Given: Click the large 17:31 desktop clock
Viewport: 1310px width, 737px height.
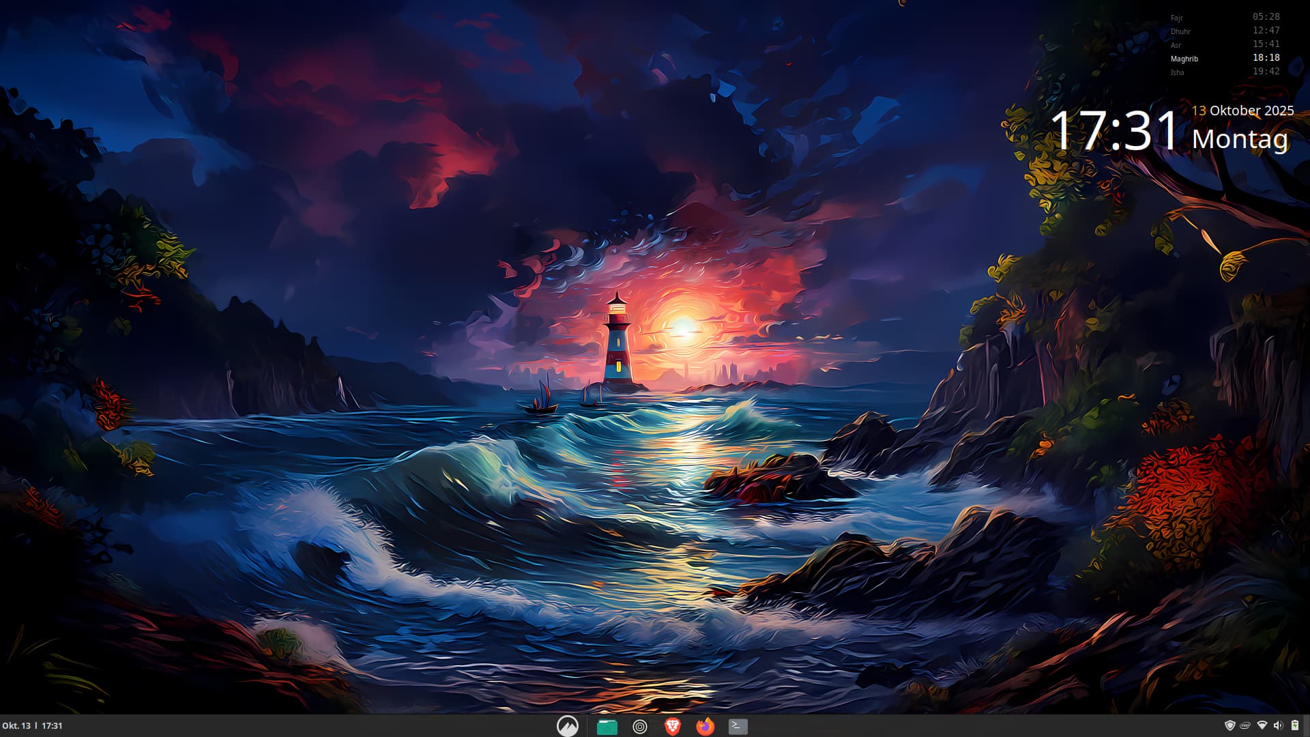Looking at the screenshot, I should click(x=1114, y=130).
